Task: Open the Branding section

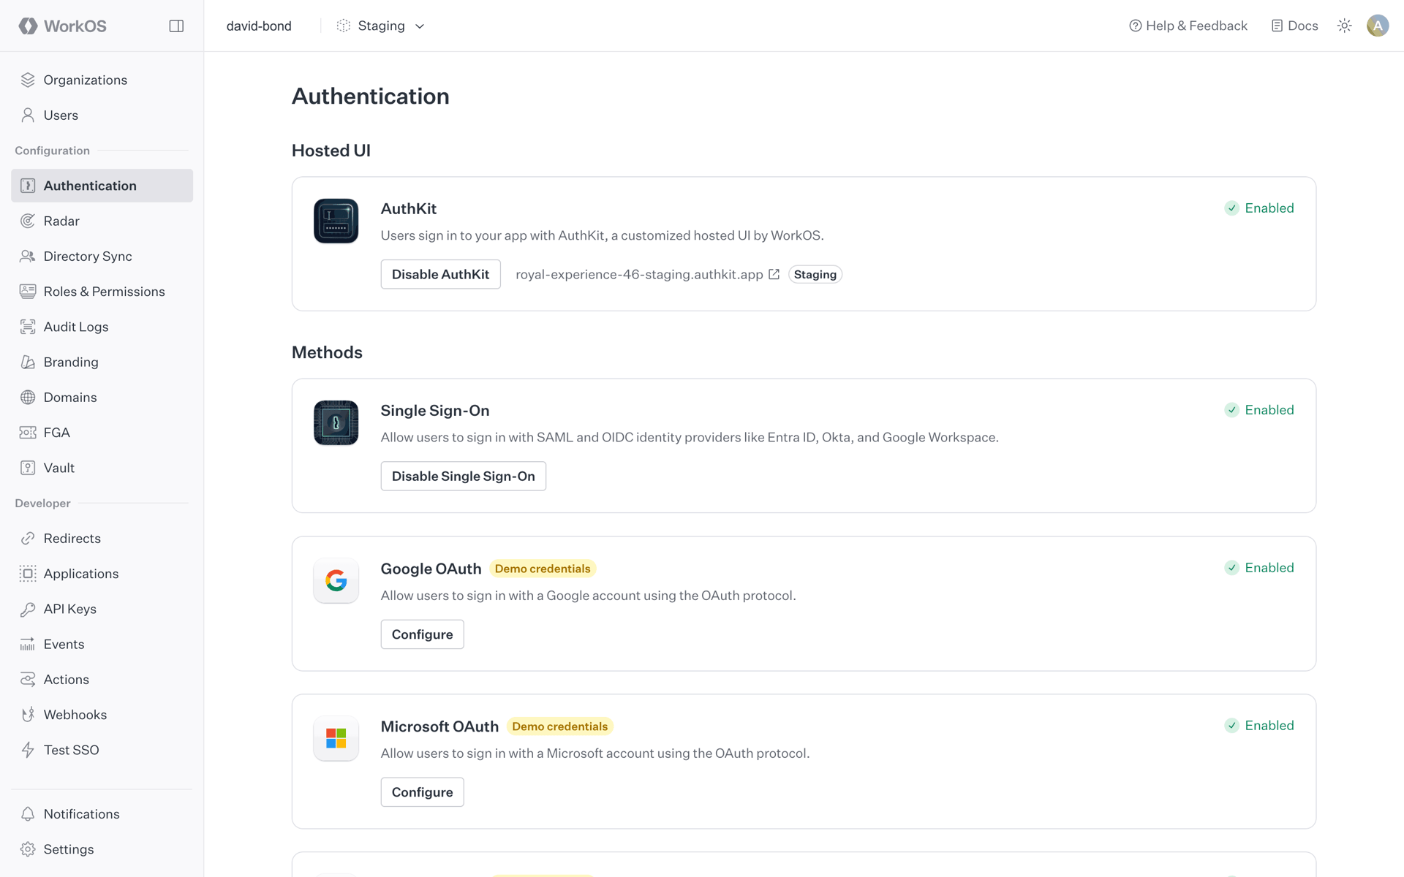Action: (102, 362)
